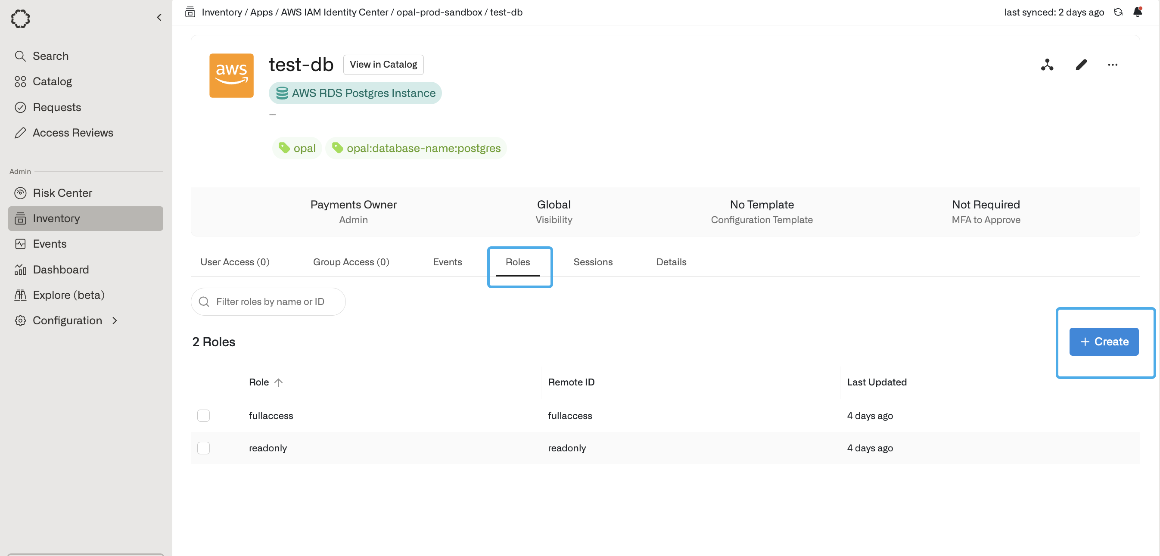Click View in Catalog button
The width and height of the screenshot is (1160, 556).
coord(383,64)
